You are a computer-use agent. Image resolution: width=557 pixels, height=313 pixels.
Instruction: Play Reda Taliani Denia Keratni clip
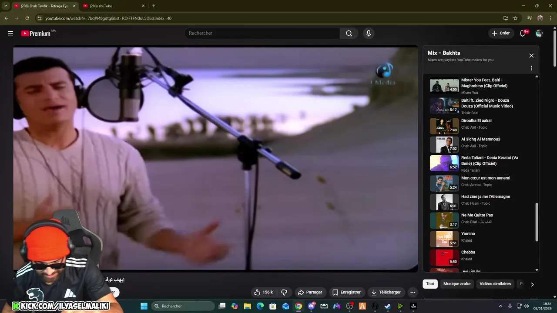coord(481,163)
